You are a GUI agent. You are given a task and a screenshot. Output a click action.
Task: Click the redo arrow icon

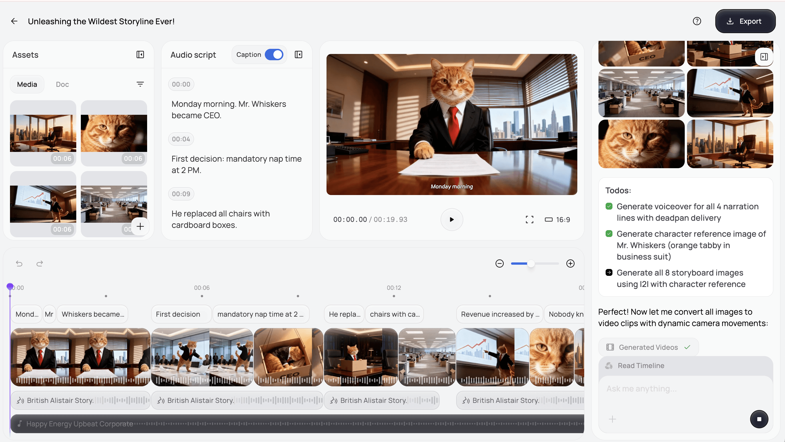[40, 263]
